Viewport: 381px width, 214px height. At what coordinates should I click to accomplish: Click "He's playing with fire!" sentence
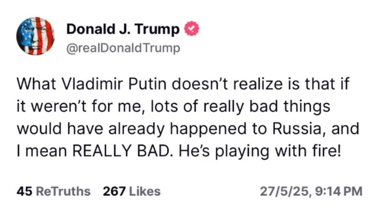[x=260, y=151]
